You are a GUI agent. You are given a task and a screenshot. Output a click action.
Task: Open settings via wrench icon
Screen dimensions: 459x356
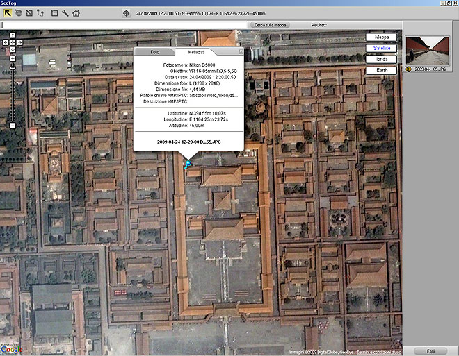65,13
